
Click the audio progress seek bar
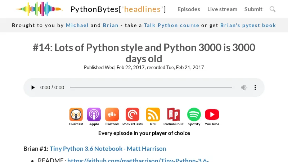click(x=151, y=87)
